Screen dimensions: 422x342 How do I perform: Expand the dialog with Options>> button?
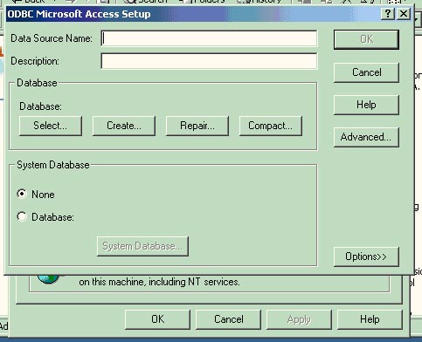pyautogui.click(x=366, y=256)
